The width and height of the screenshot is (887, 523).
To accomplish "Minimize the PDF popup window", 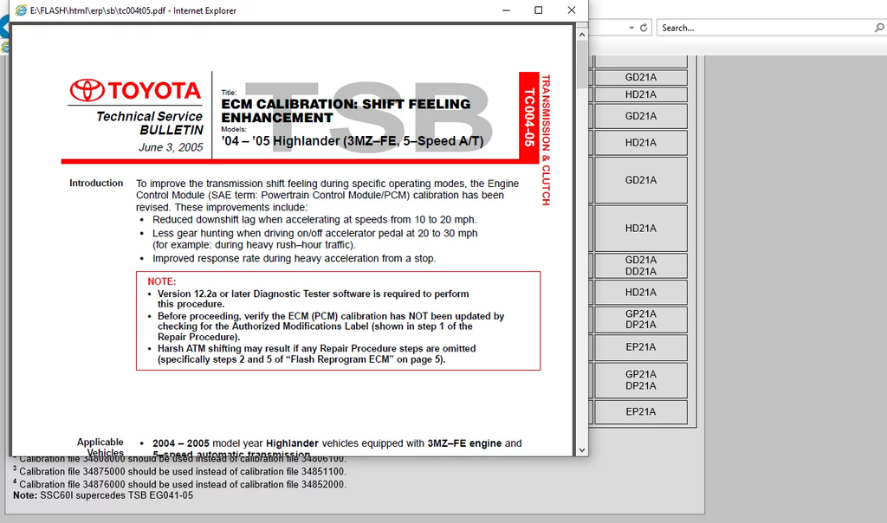I will tap(505, 10).
